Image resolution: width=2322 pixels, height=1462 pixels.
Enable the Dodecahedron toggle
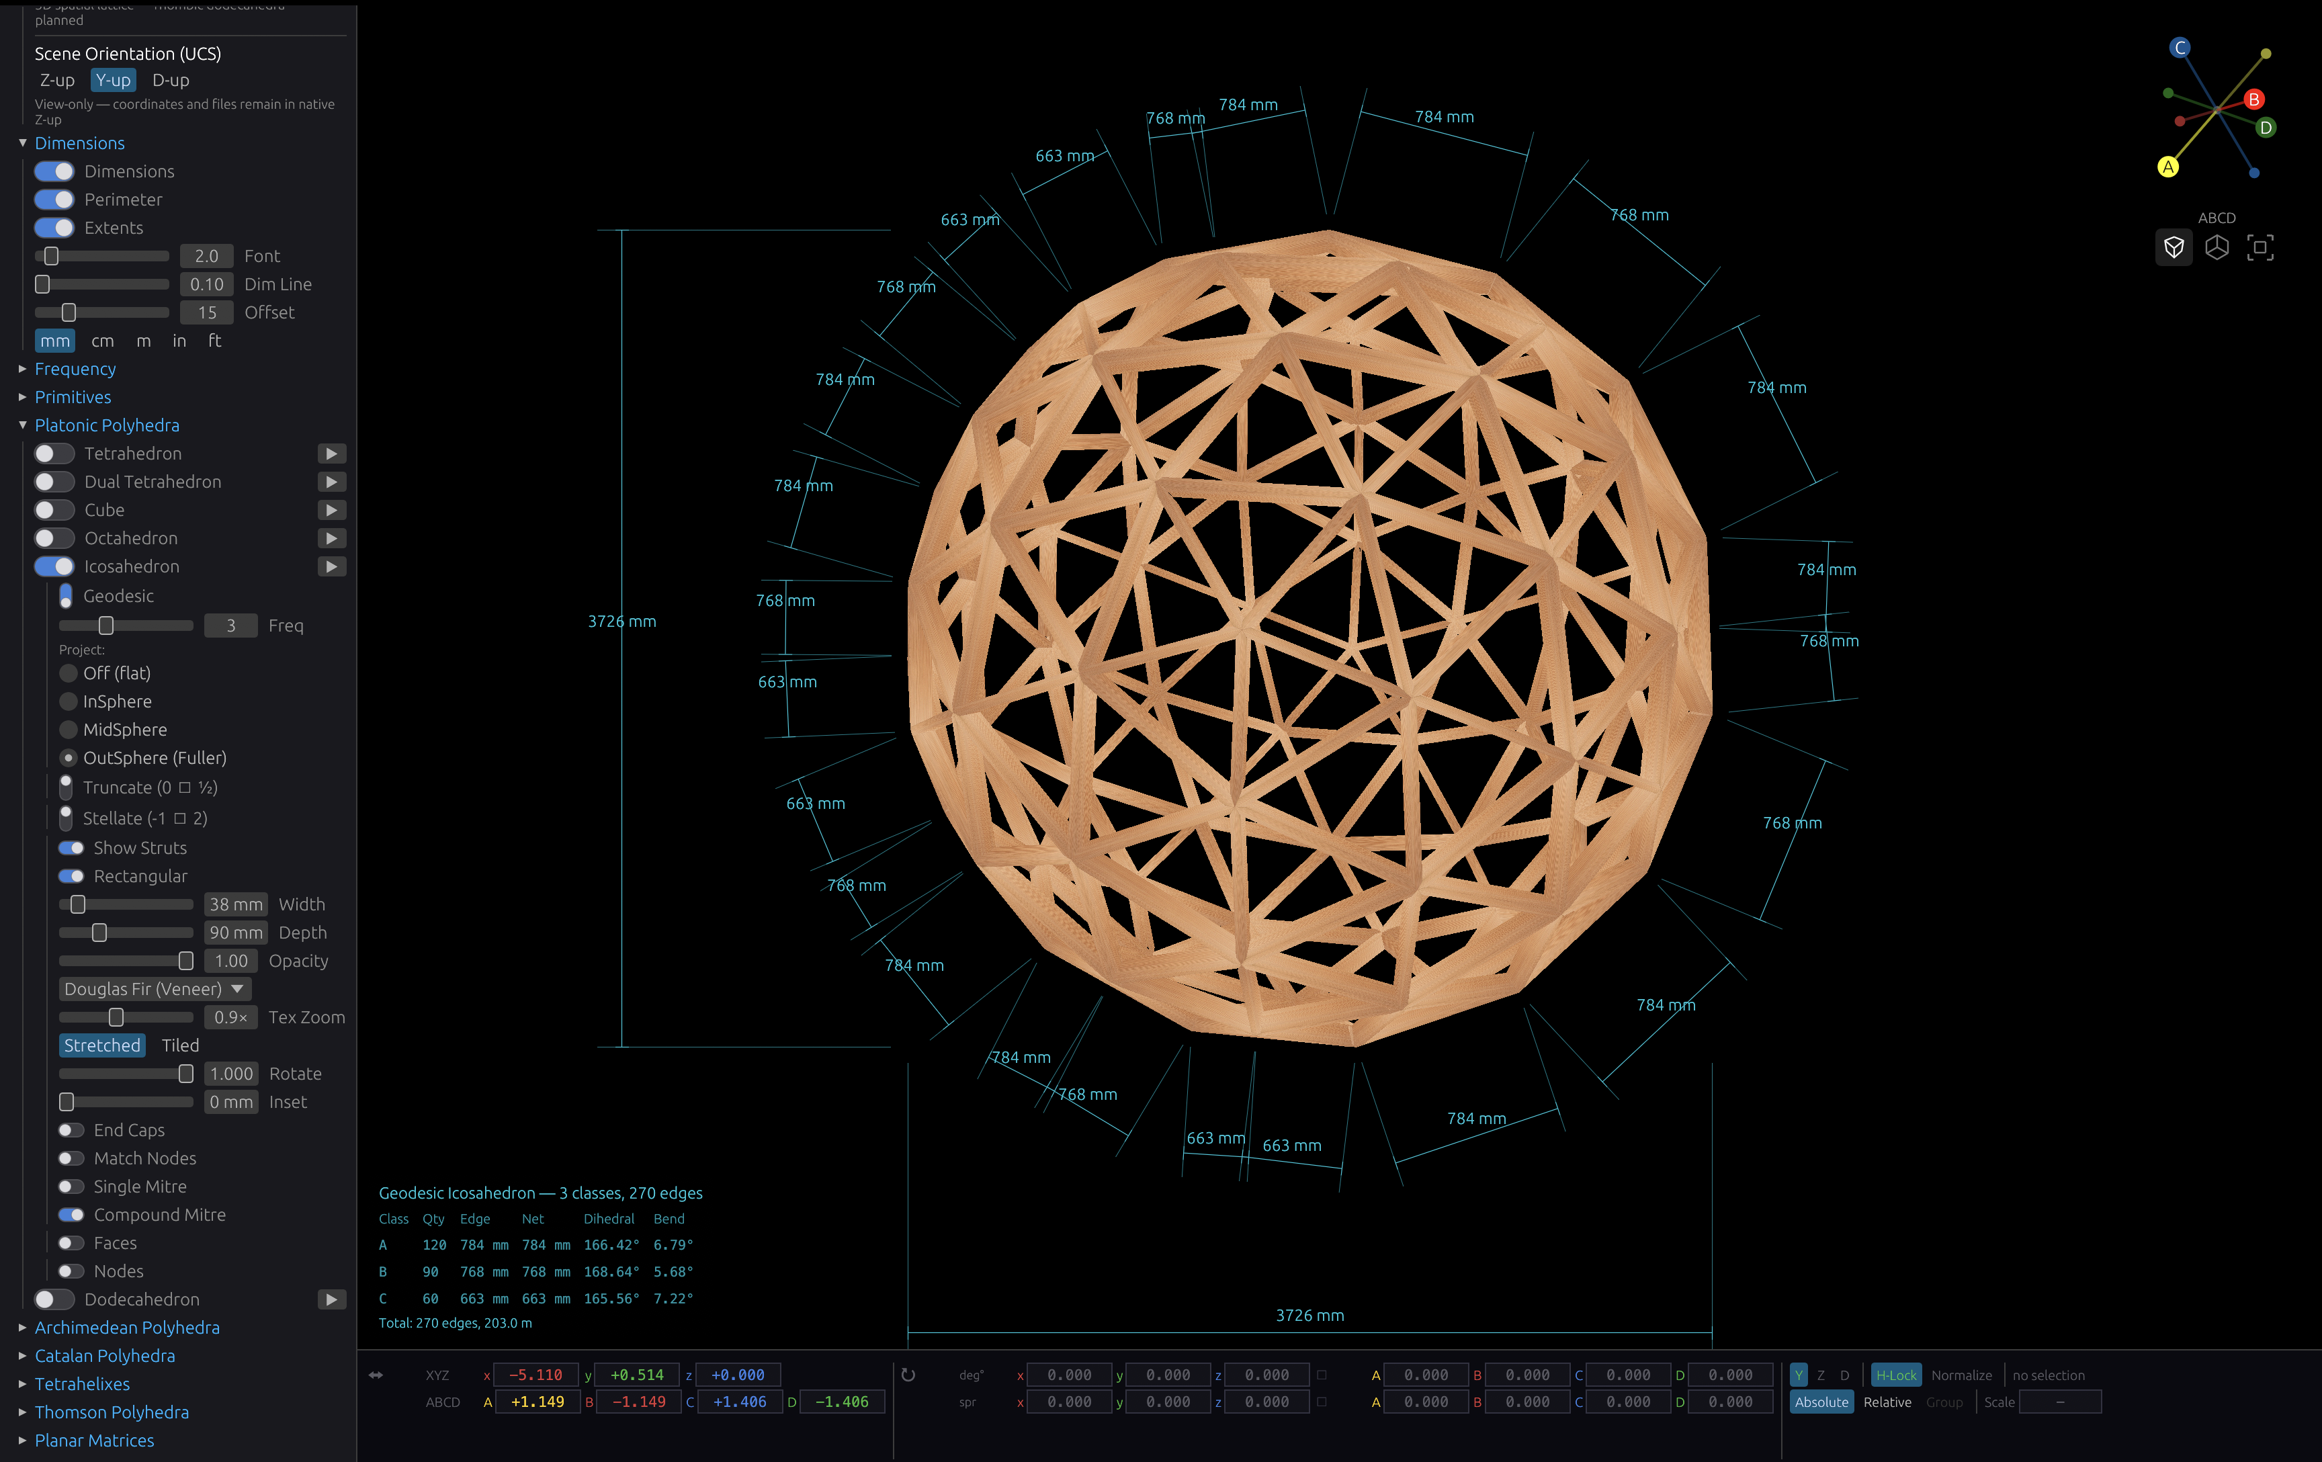54,1300
